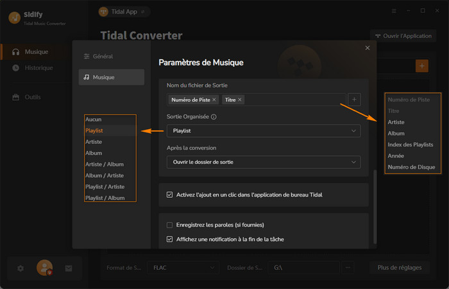Close the Paramètres settings dialog

pyautogui.click(x=368, y=48)
